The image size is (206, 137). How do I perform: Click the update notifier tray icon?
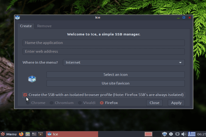(171, 134)
